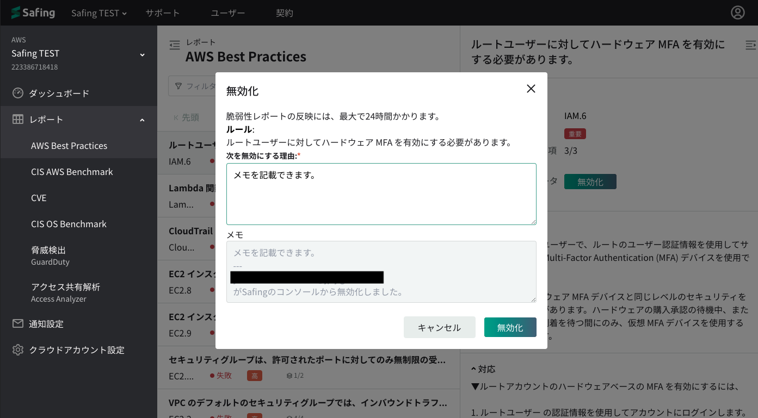Click the 無効化 button in detail panel

(x=590, y=182)
